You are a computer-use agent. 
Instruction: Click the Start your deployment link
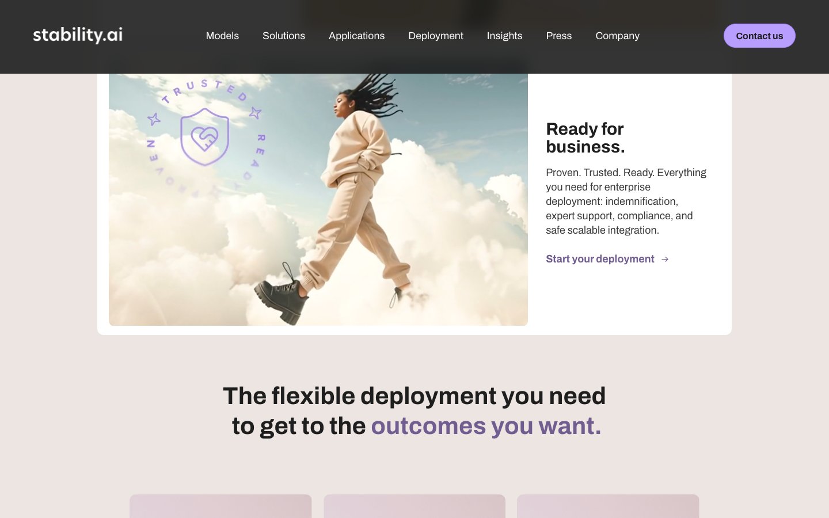[x=600, y=259]
